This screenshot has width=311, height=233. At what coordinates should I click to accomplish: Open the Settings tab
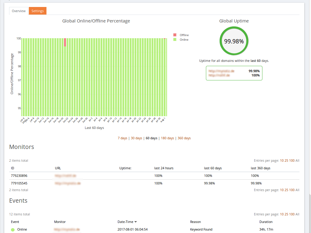point(37,11)
